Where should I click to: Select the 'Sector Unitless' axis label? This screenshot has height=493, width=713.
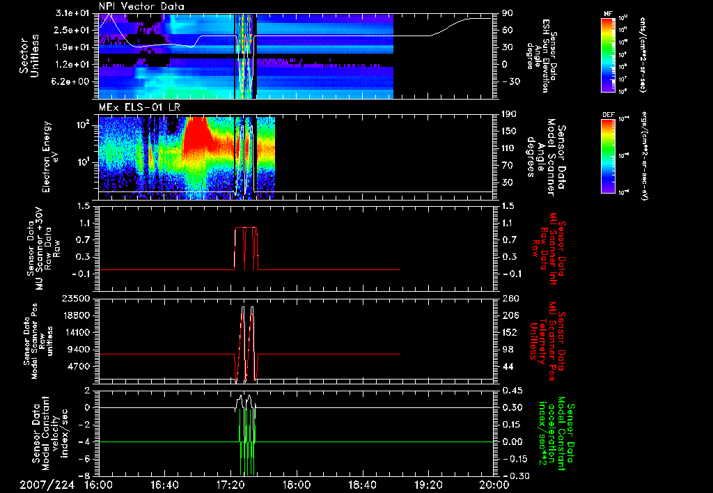click(x=28, y=56)
